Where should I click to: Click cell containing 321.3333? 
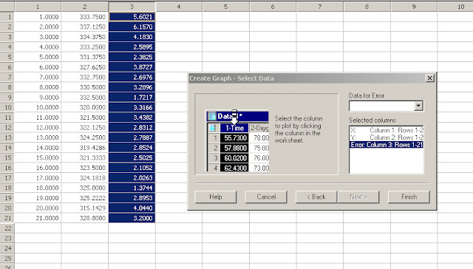pyautogui.click(x=85, y=157)
